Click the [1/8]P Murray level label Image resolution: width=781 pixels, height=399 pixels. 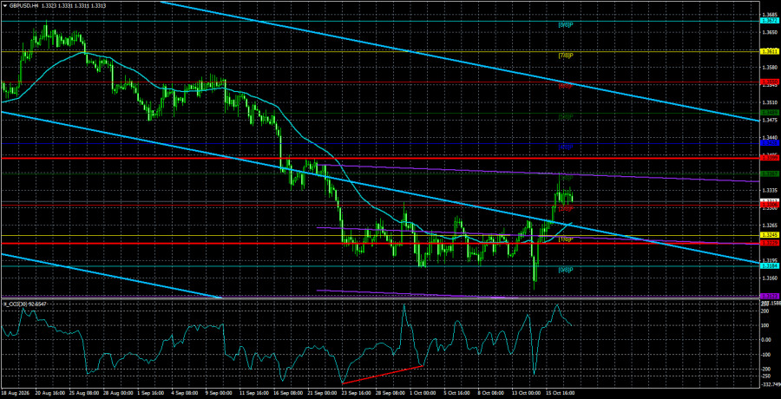tap(567, 239)
